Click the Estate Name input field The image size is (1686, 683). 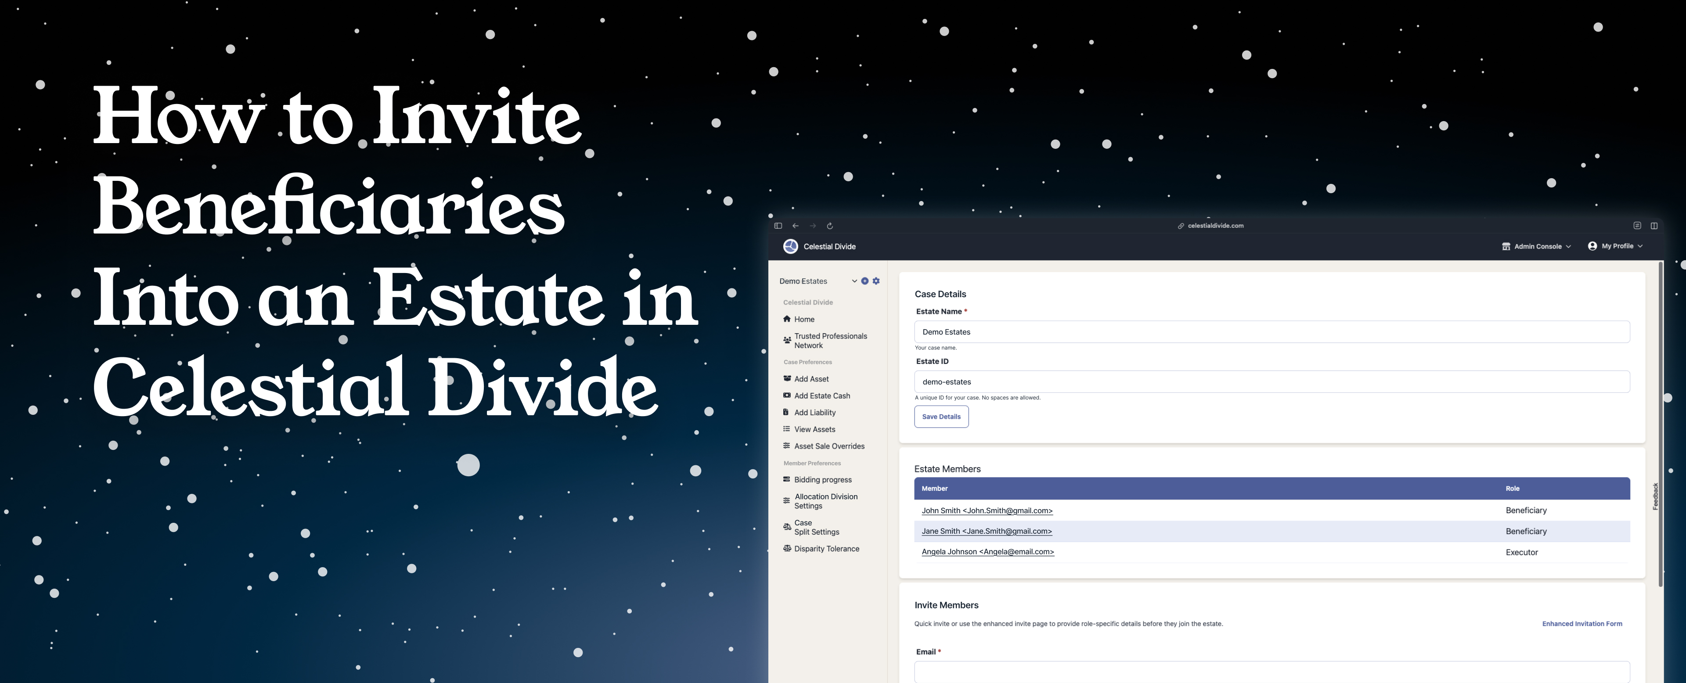coord(1272,332)
